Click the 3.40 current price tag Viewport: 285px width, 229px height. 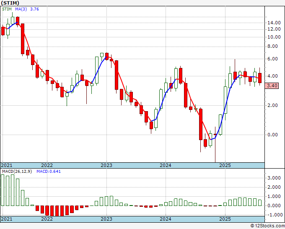coord(272,86)
